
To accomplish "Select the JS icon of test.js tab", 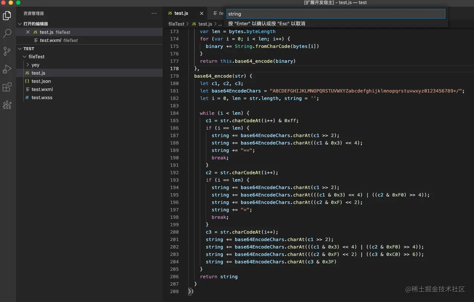I will (170, 13).
